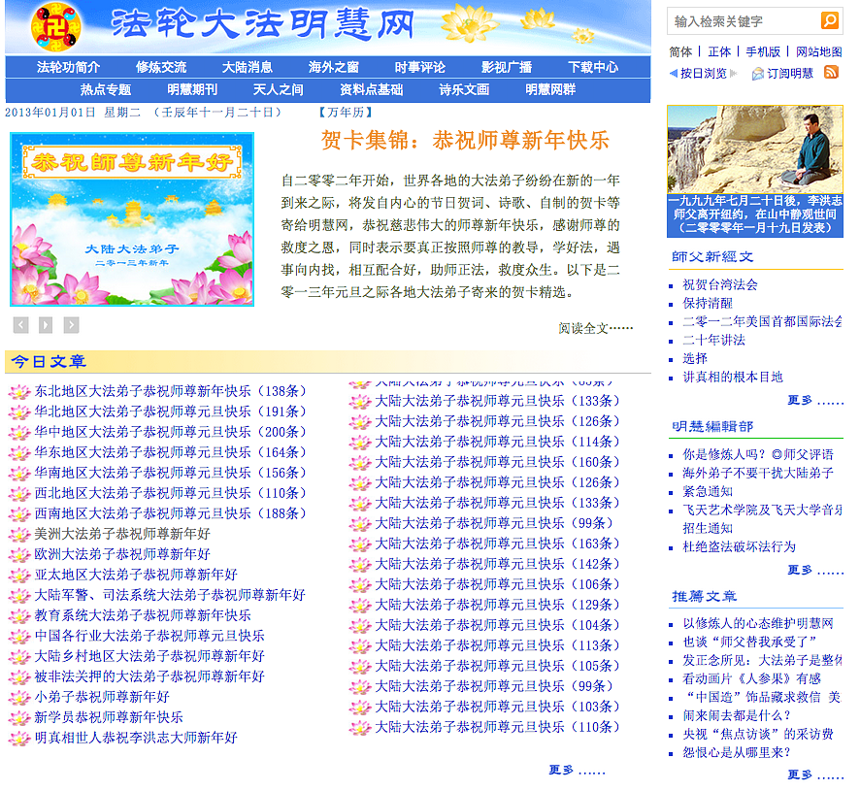This screenshot has width=860, height=791.
Task: Click the envelope subscribe icon
Action: [758, 74]
